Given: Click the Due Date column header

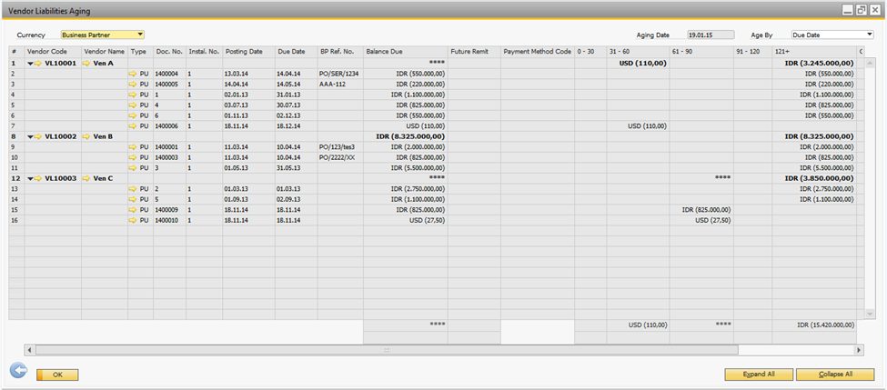Looking at the screenshot, I should (296, 52).
